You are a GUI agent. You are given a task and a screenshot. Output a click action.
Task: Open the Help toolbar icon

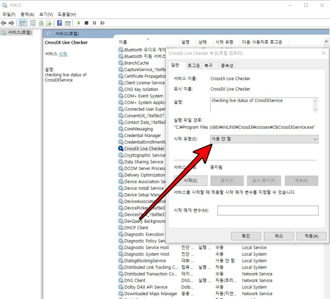coord(59,23)
